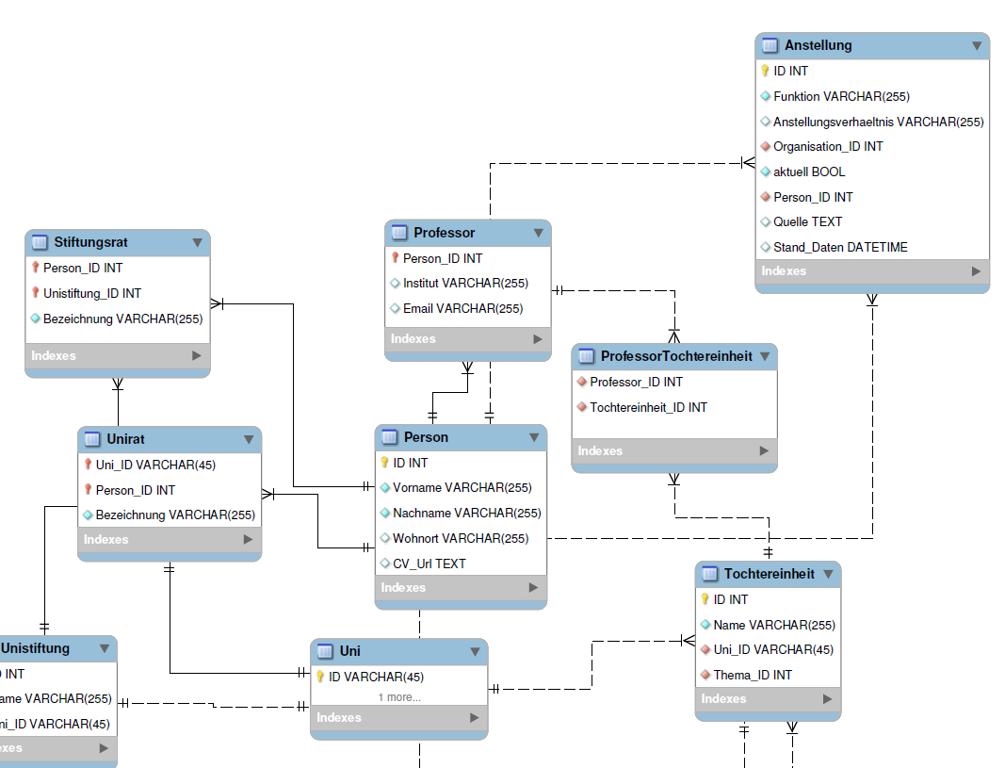
Task: Select the Stiftungsrat table title
Action: (x=91, y=242)
